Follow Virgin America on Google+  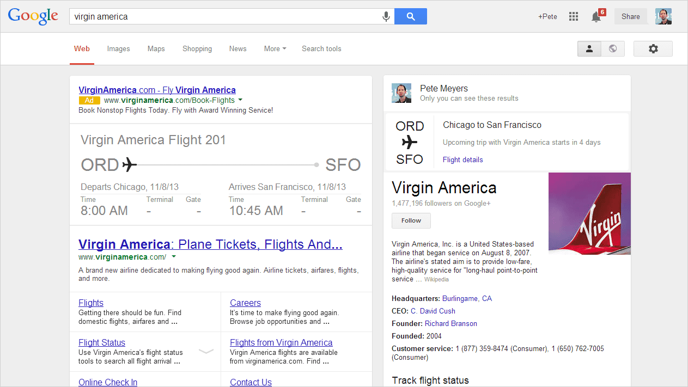coord(411,220)
